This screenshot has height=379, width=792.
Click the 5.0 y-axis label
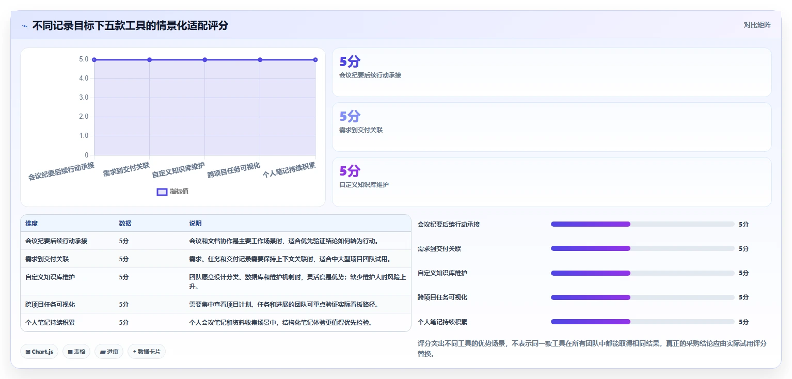(84, 59)
